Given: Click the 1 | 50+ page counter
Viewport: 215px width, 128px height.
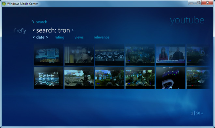Looking at the screenshot, I should (x=197, y=113).
